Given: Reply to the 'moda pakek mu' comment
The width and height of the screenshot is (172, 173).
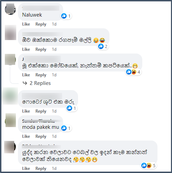Looking at the screenshot, I should tap(41, 136).
